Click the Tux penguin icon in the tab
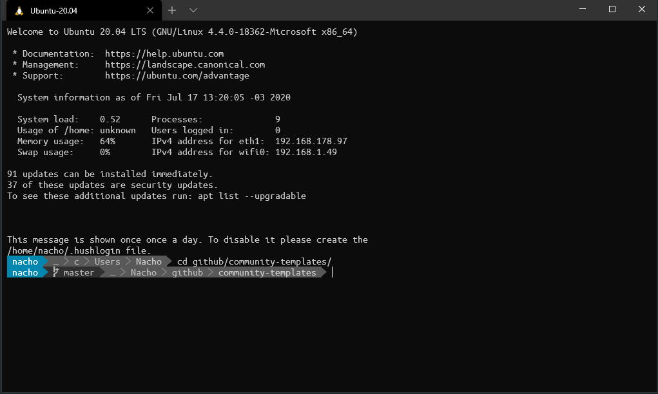Viewport: 658px width, 394px height. (19, 11)
